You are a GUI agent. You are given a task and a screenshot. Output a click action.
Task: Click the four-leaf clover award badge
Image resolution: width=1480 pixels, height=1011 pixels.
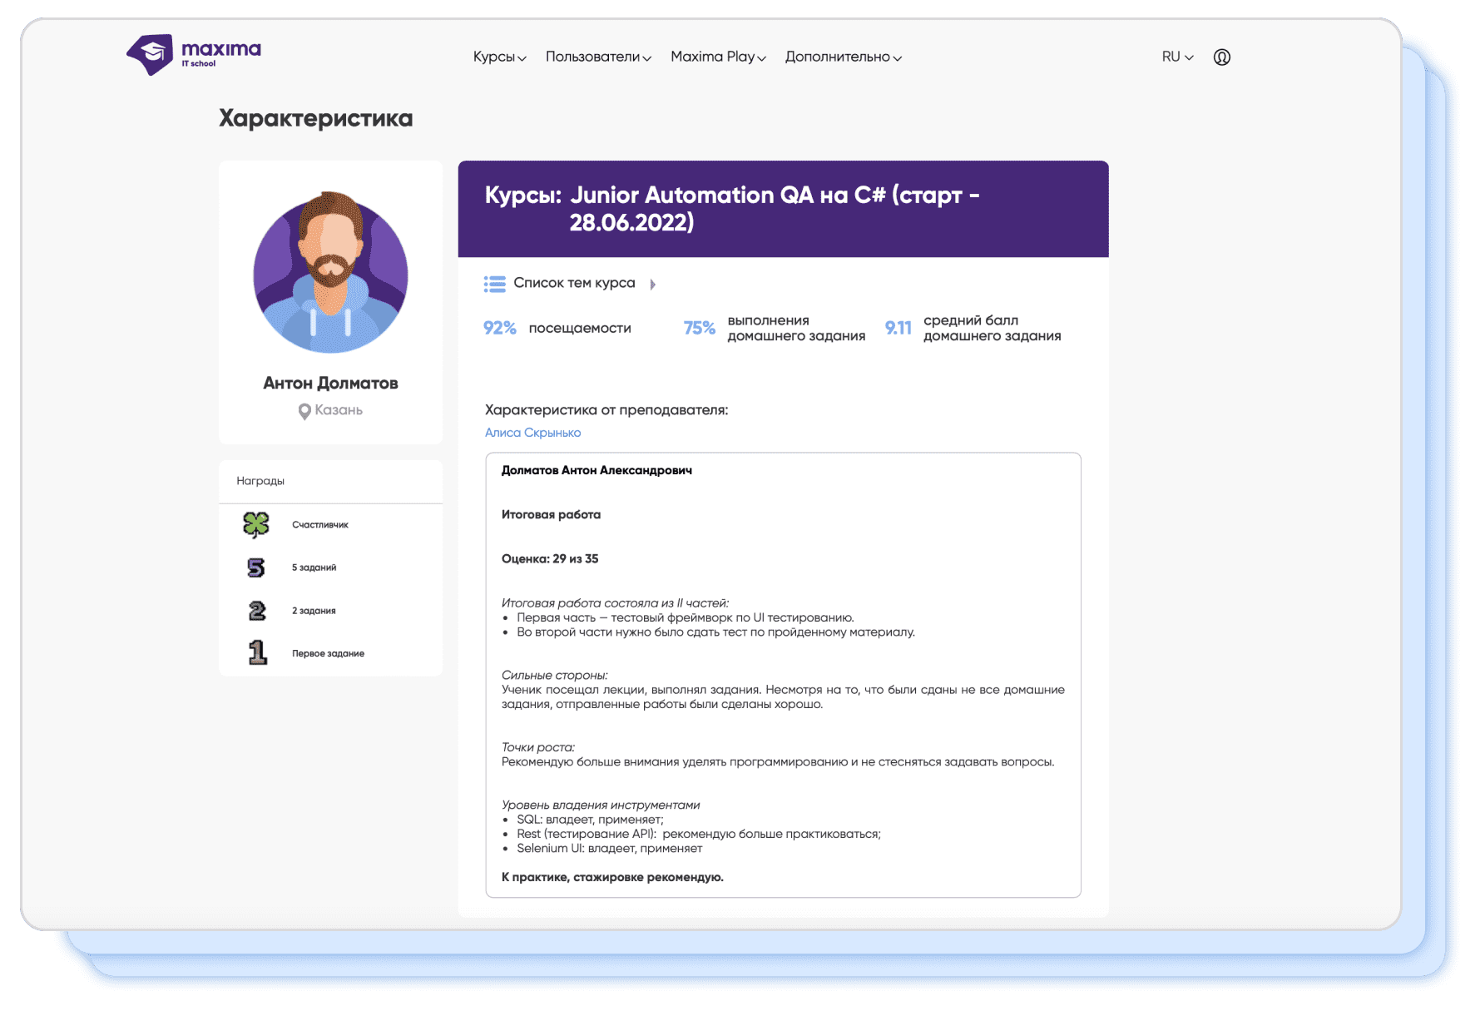[x=256, y=525]
